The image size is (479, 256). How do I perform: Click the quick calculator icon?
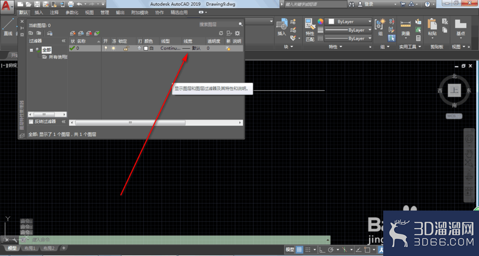pos(418,38)
